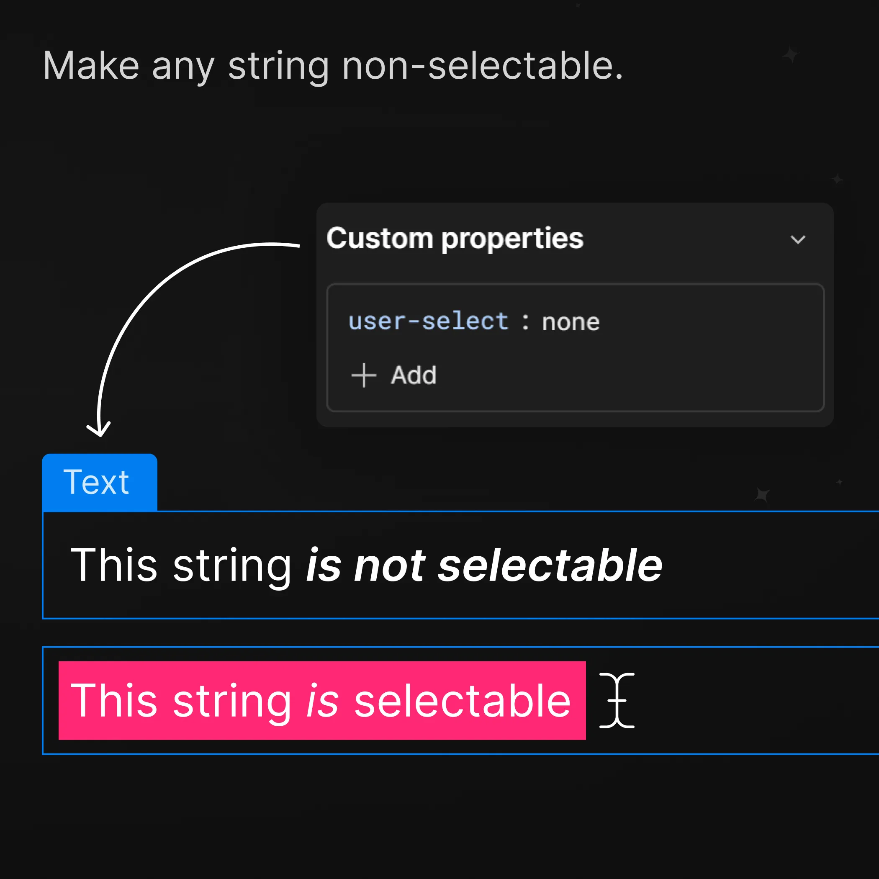Click 'This string' in the non-selectable text box

click(181, 565)
